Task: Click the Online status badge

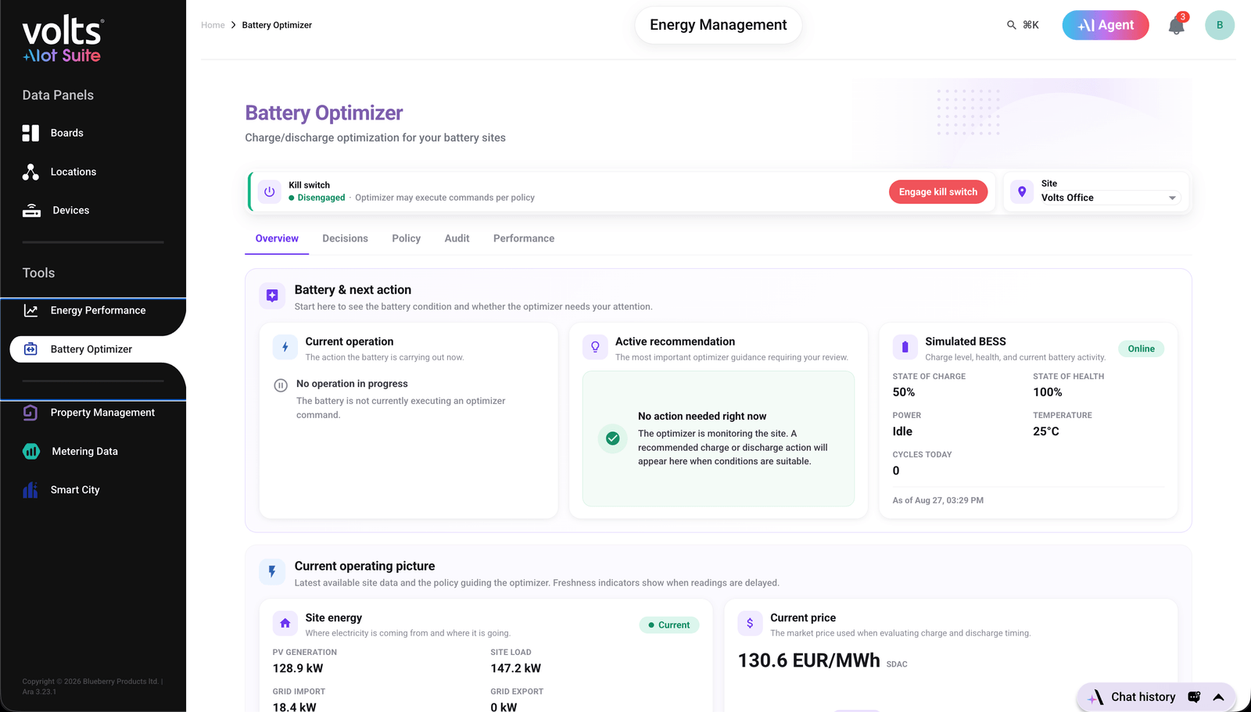Action: pyautogui.click(x=1141, y=349)
